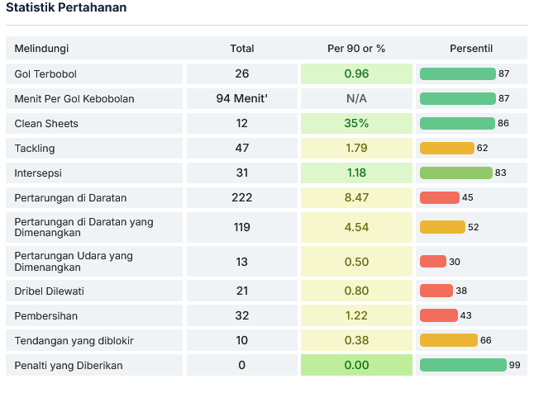534x393 pixels.
Task: Select the Tendangan yang diblokir label
Action: click(74, 340)
